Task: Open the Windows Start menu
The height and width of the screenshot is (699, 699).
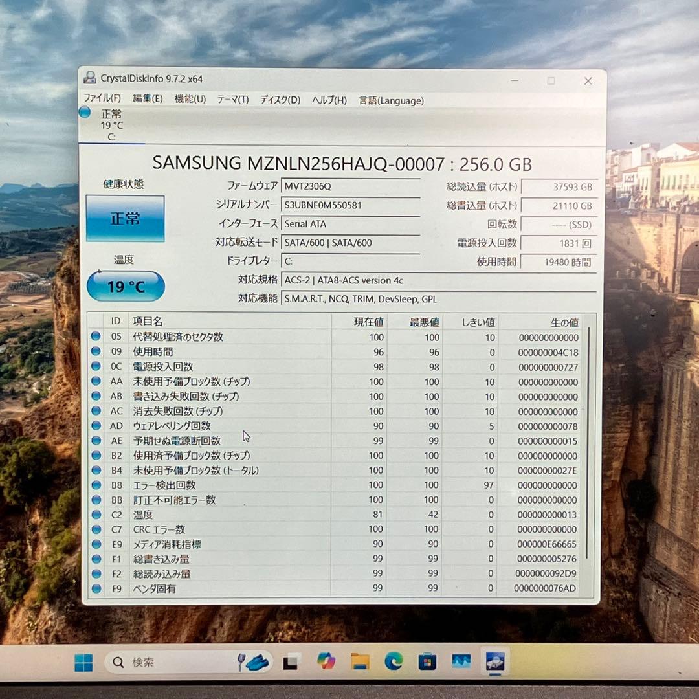Action: [83, 662]
